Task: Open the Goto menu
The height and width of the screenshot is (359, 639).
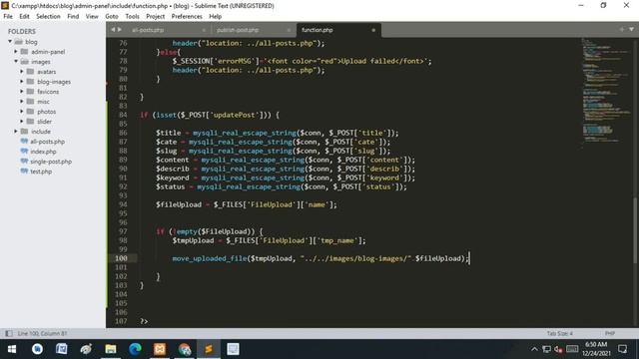Action: click(111, 16)
